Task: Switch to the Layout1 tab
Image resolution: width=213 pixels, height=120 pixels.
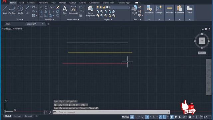Action: 18,116
